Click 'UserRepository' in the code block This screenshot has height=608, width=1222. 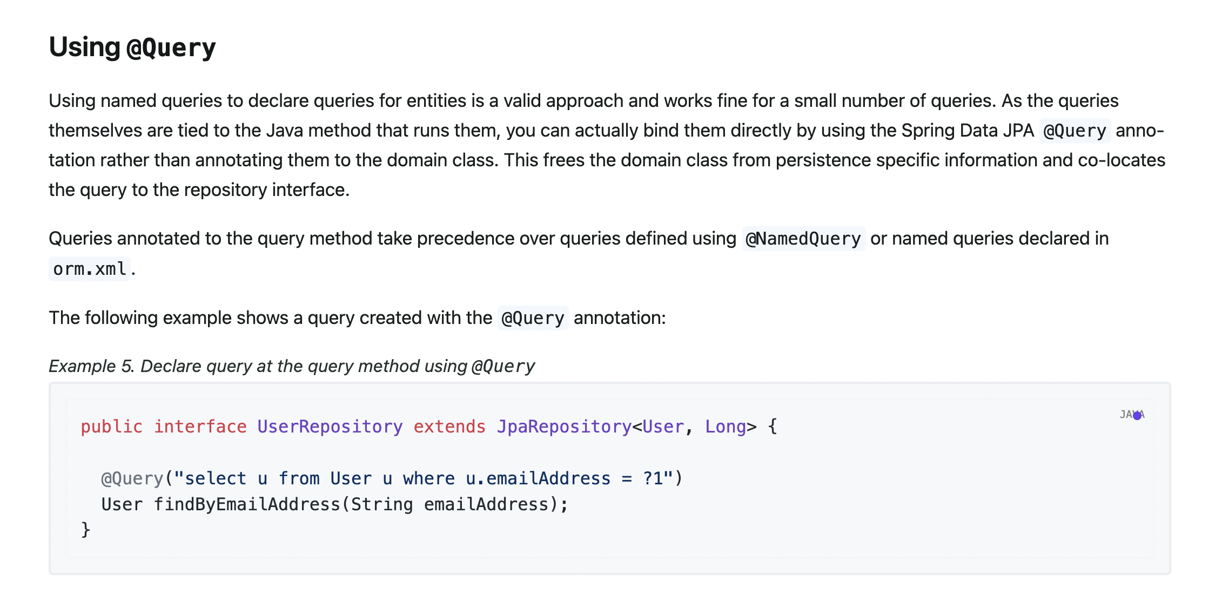pos(330,427)
